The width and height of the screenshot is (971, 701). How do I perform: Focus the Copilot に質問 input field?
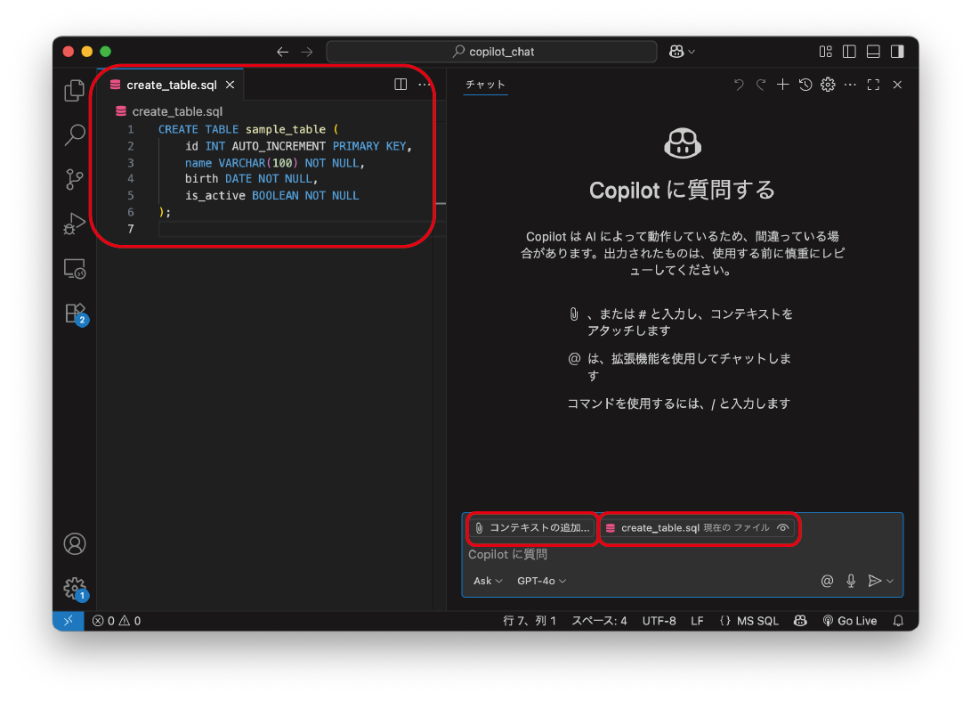681,555
